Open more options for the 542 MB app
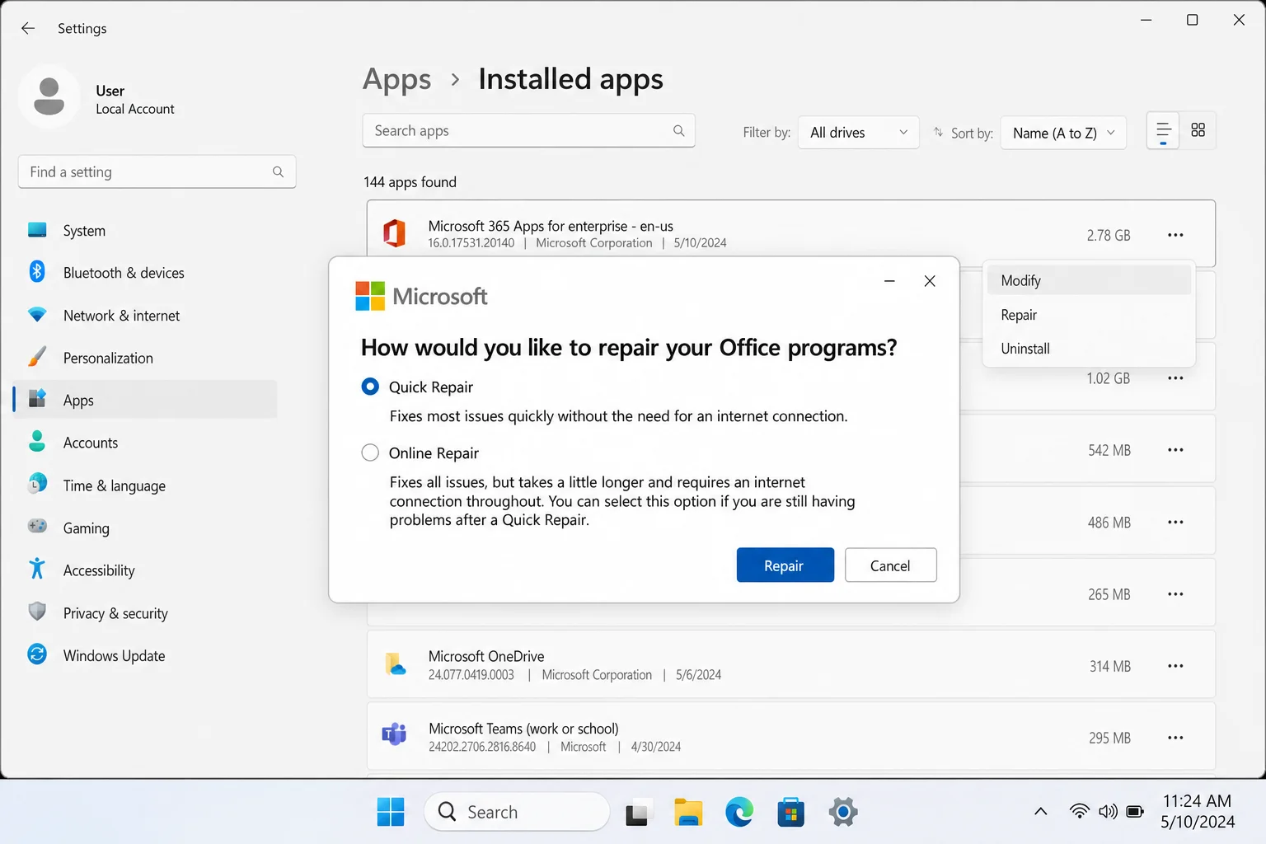The image size is (1266, 844). click(x=1175, y=450)
